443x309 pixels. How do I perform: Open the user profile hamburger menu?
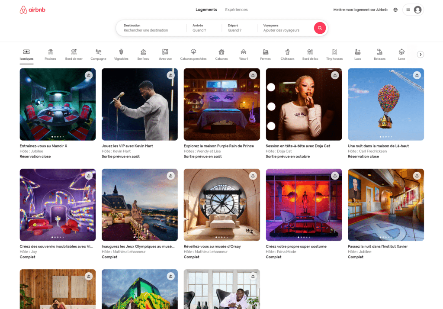click(x=413, y=10)
